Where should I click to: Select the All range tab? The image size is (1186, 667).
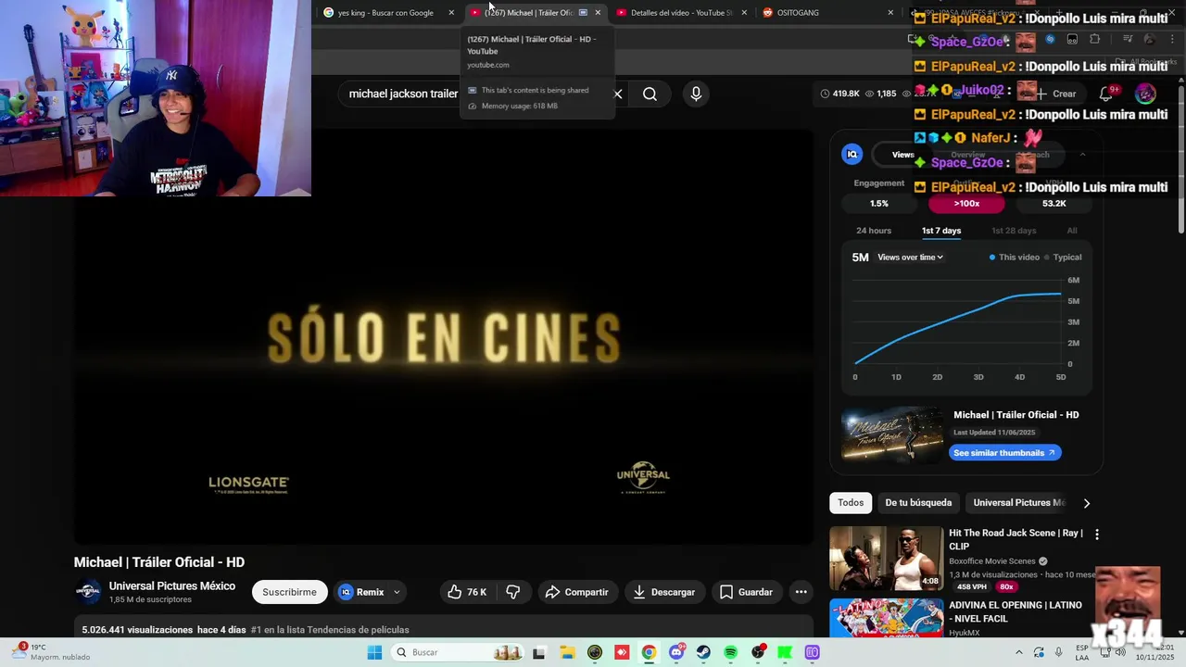coord(1072,231)
